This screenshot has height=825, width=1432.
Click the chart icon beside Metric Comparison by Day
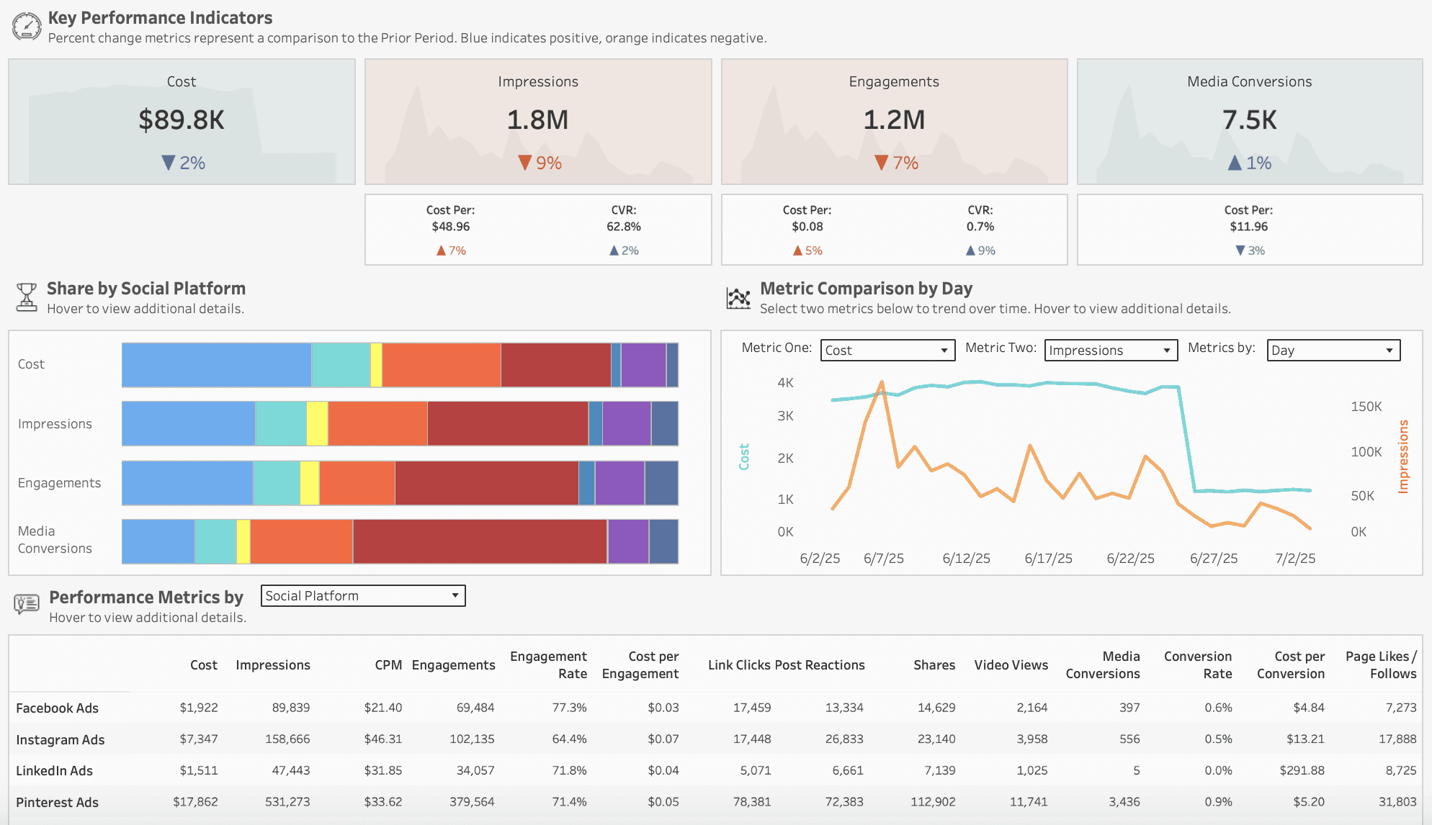point(738,297)
